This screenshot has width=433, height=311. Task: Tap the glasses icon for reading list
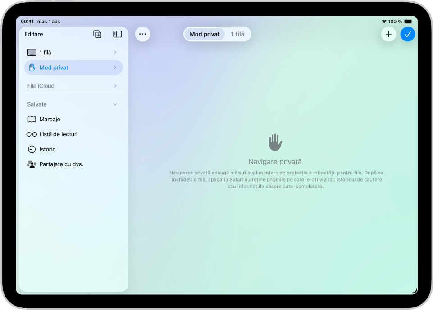pos(32,134)
